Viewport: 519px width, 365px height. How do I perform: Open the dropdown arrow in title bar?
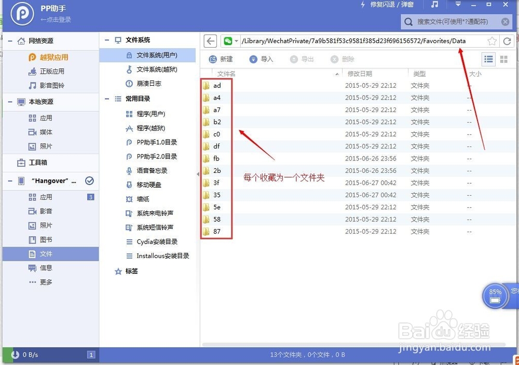pos(457,4)
